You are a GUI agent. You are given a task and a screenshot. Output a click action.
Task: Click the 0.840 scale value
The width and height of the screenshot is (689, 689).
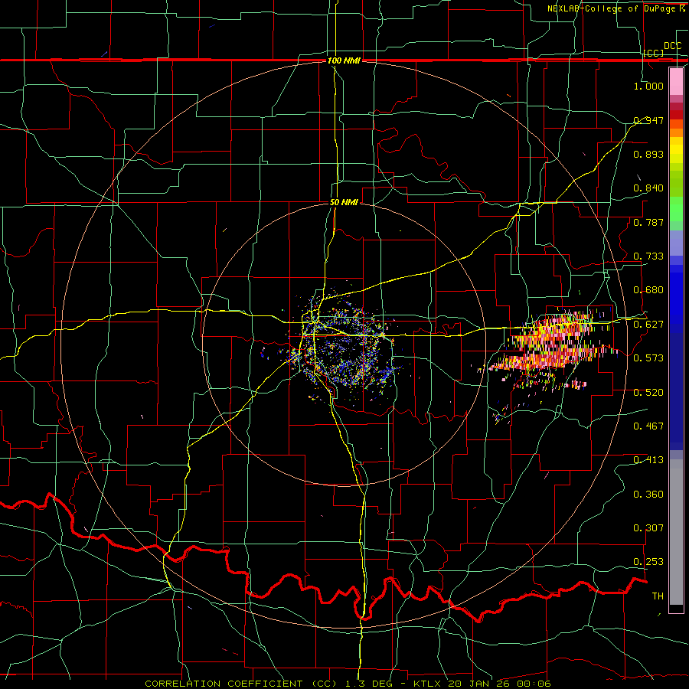click(648, 188)
